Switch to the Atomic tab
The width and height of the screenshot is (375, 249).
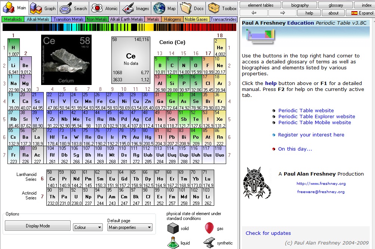pyautogui.click(x=105, y=8)
